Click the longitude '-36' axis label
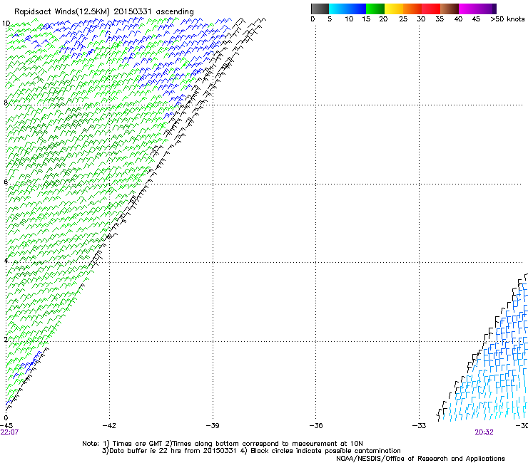 (316, 426)
